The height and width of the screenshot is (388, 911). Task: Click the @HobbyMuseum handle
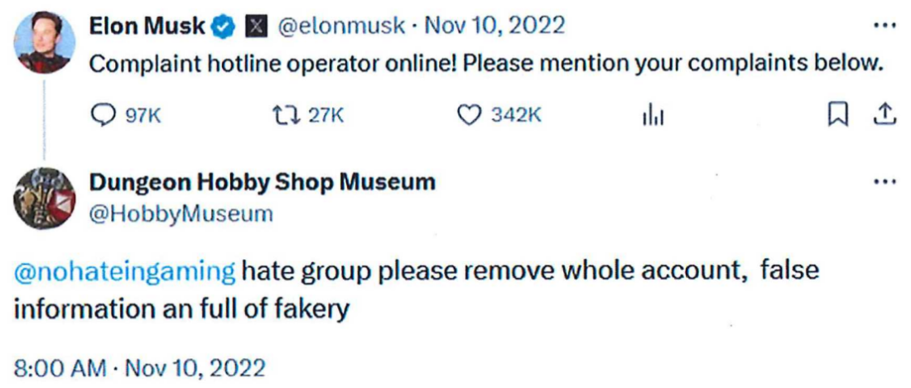181,213
